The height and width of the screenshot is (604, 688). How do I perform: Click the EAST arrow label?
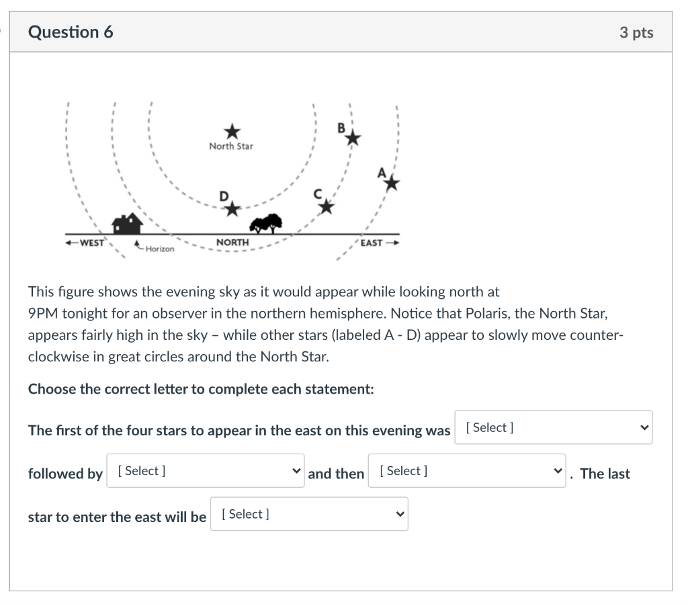380,243
